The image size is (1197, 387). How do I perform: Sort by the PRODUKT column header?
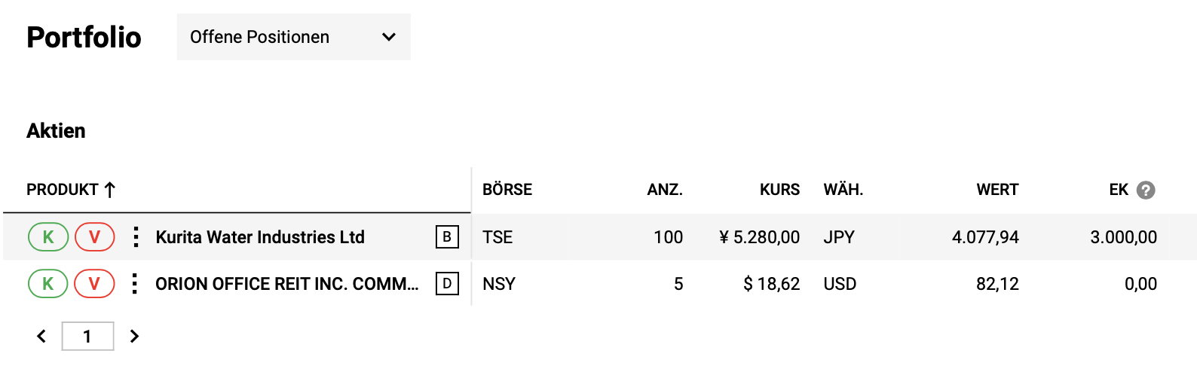tap(63, 190)
